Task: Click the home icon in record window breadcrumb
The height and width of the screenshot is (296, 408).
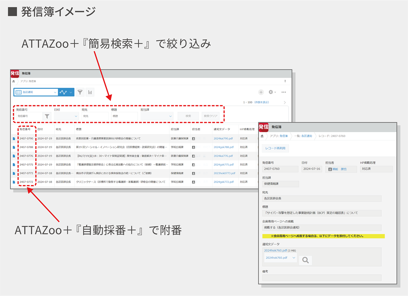Action: (x=262, y=136)
